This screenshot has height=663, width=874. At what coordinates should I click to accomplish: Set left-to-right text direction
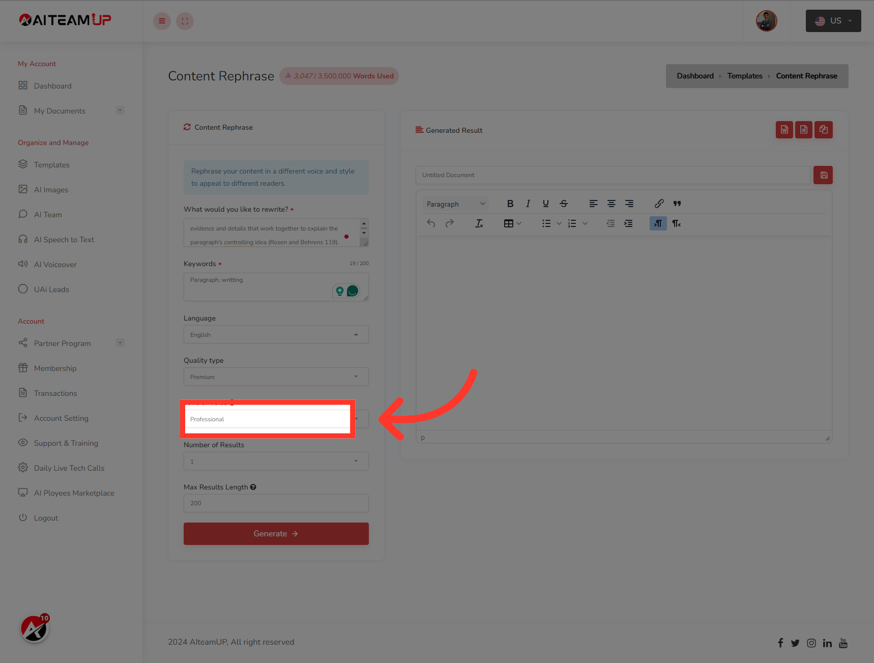click(658, 223)
